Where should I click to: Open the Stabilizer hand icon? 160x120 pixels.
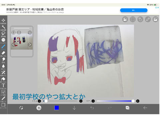(x=140, y=19)
